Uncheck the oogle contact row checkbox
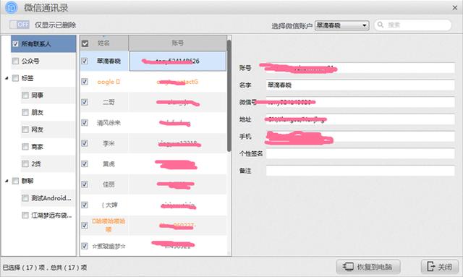This screenshot has height=277, width=463. pos(85,82)
